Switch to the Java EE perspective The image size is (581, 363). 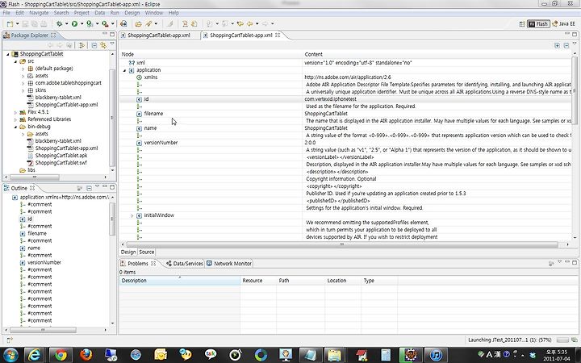pyautogui.click(x=563, y=24)
